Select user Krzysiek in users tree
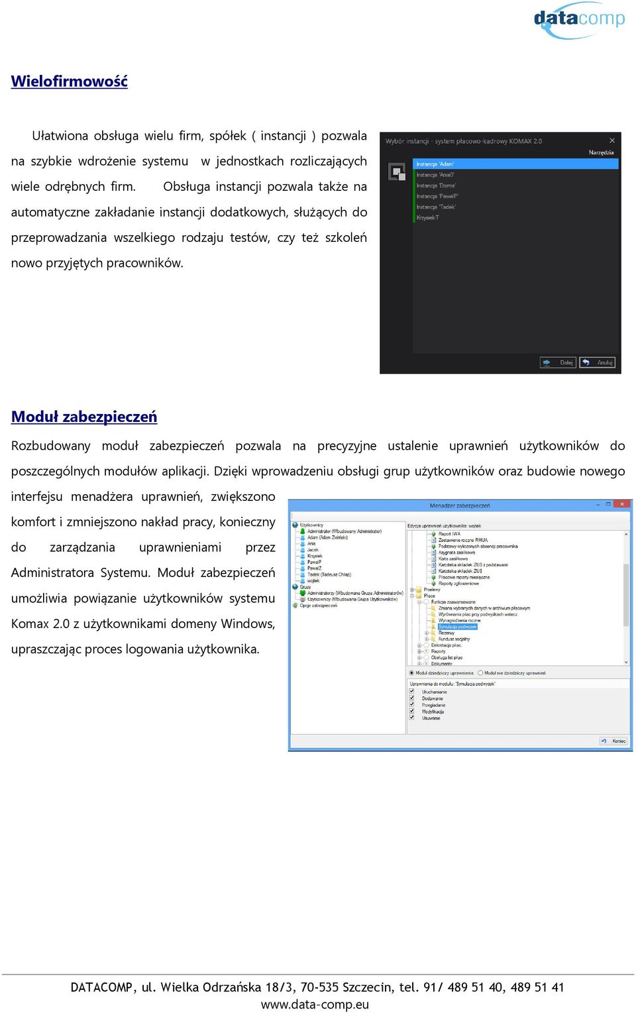The width and height of the screenshot is (636, 1013). pyautogui.click(x=315, y=556)
